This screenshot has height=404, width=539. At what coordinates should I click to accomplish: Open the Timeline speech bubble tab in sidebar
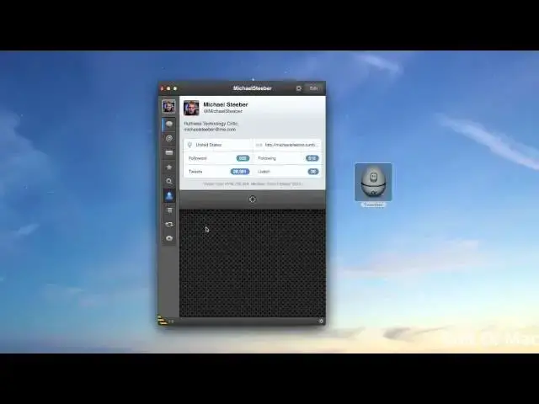(168, 124)
